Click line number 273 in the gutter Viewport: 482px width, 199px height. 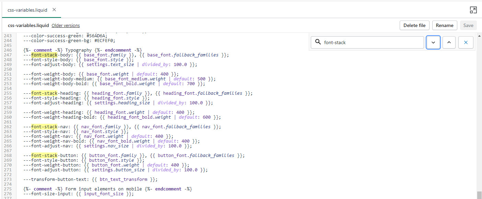coord(8,180)
